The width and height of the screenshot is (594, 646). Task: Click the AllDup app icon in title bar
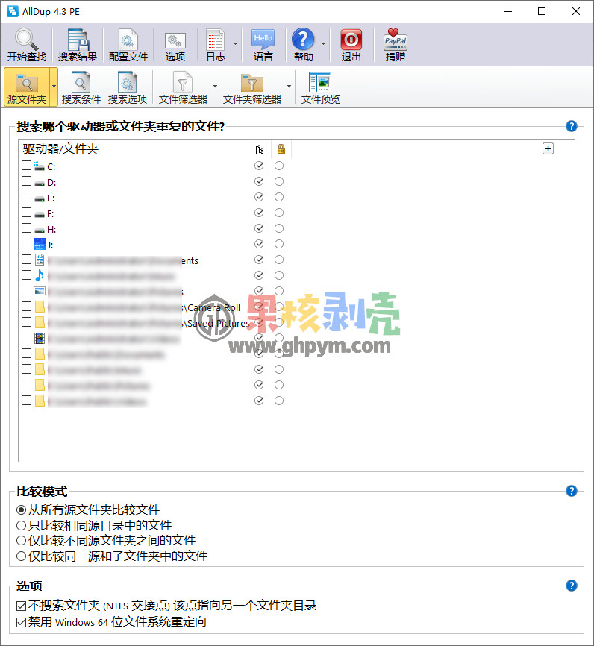click(x=13, y=11)
